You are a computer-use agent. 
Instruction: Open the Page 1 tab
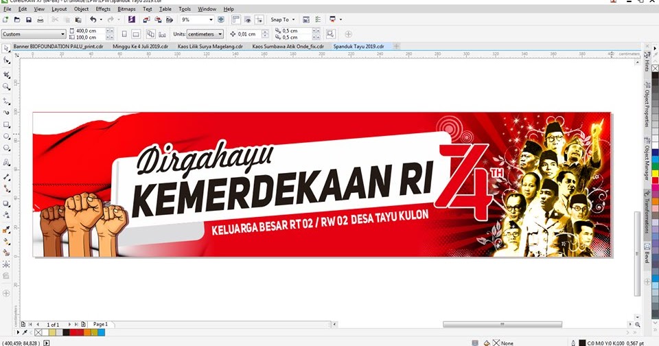tap(100, 324)
